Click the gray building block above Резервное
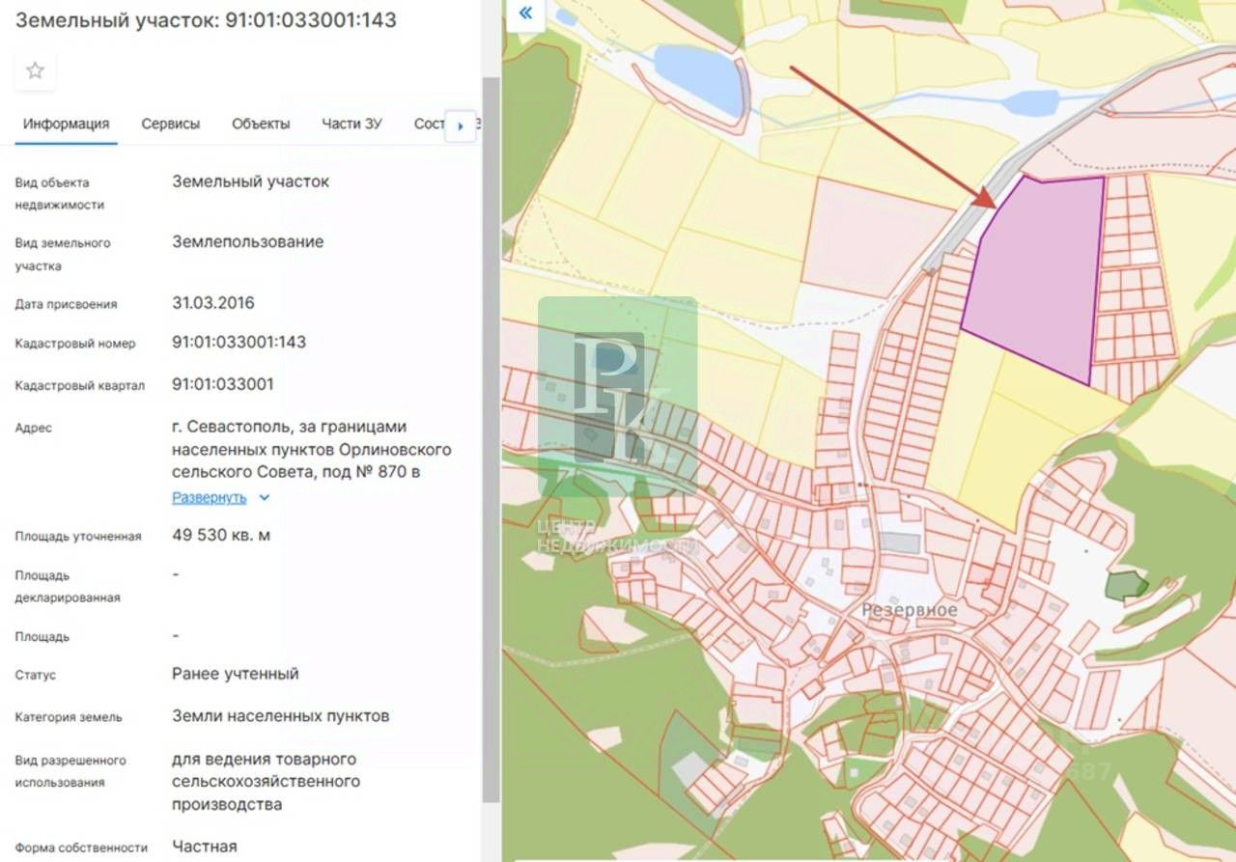The height and width of the screenshot is (862, 1236). 900,542
